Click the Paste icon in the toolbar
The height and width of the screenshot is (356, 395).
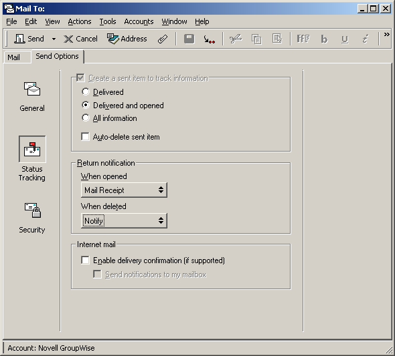[x=277, y=39]
